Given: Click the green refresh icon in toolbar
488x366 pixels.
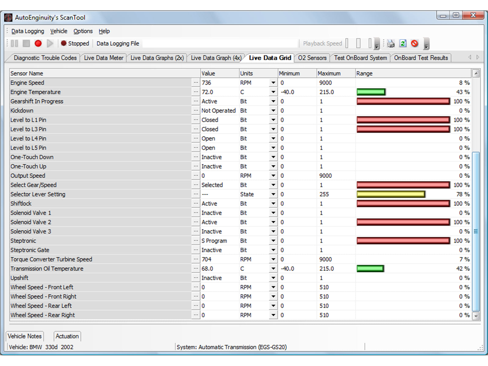Looking at the screenshot, I should (403, 44).
